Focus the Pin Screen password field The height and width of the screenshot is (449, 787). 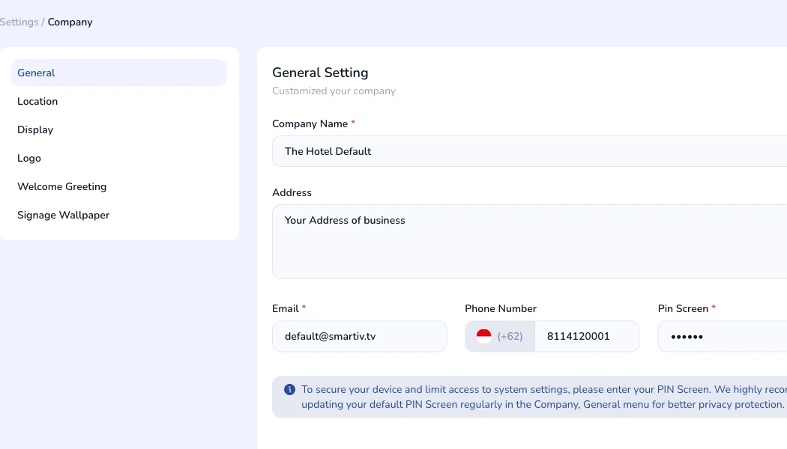pos(723,336)
